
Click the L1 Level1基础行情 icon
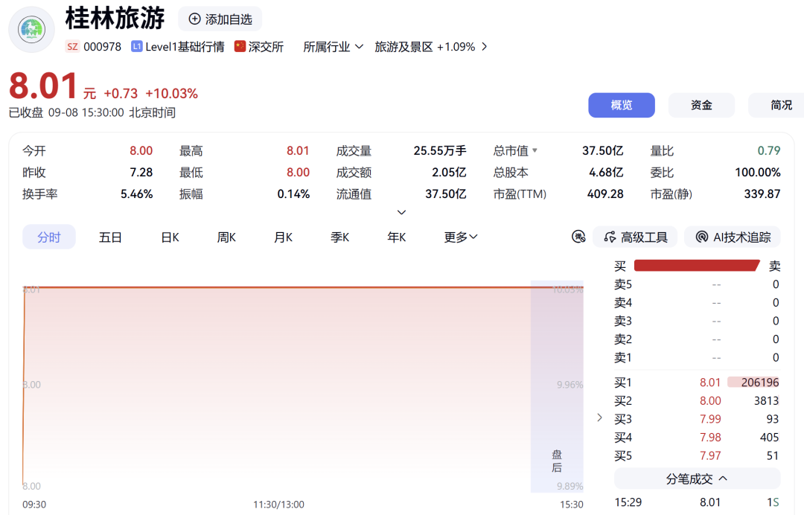(x=136, y=47)
